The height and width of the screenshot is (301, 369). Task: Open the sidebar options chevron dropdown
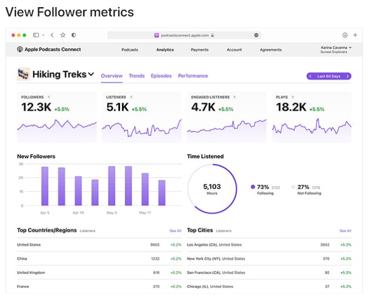pos(43,35)
